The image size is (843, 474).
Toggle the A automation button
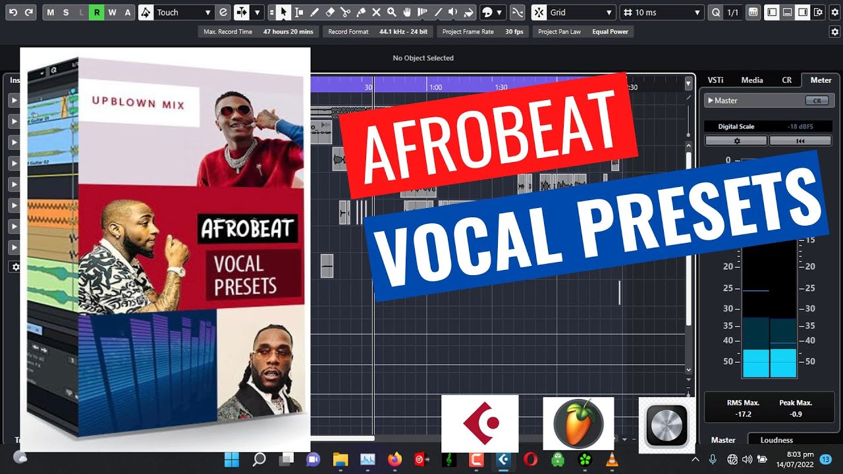128,13
